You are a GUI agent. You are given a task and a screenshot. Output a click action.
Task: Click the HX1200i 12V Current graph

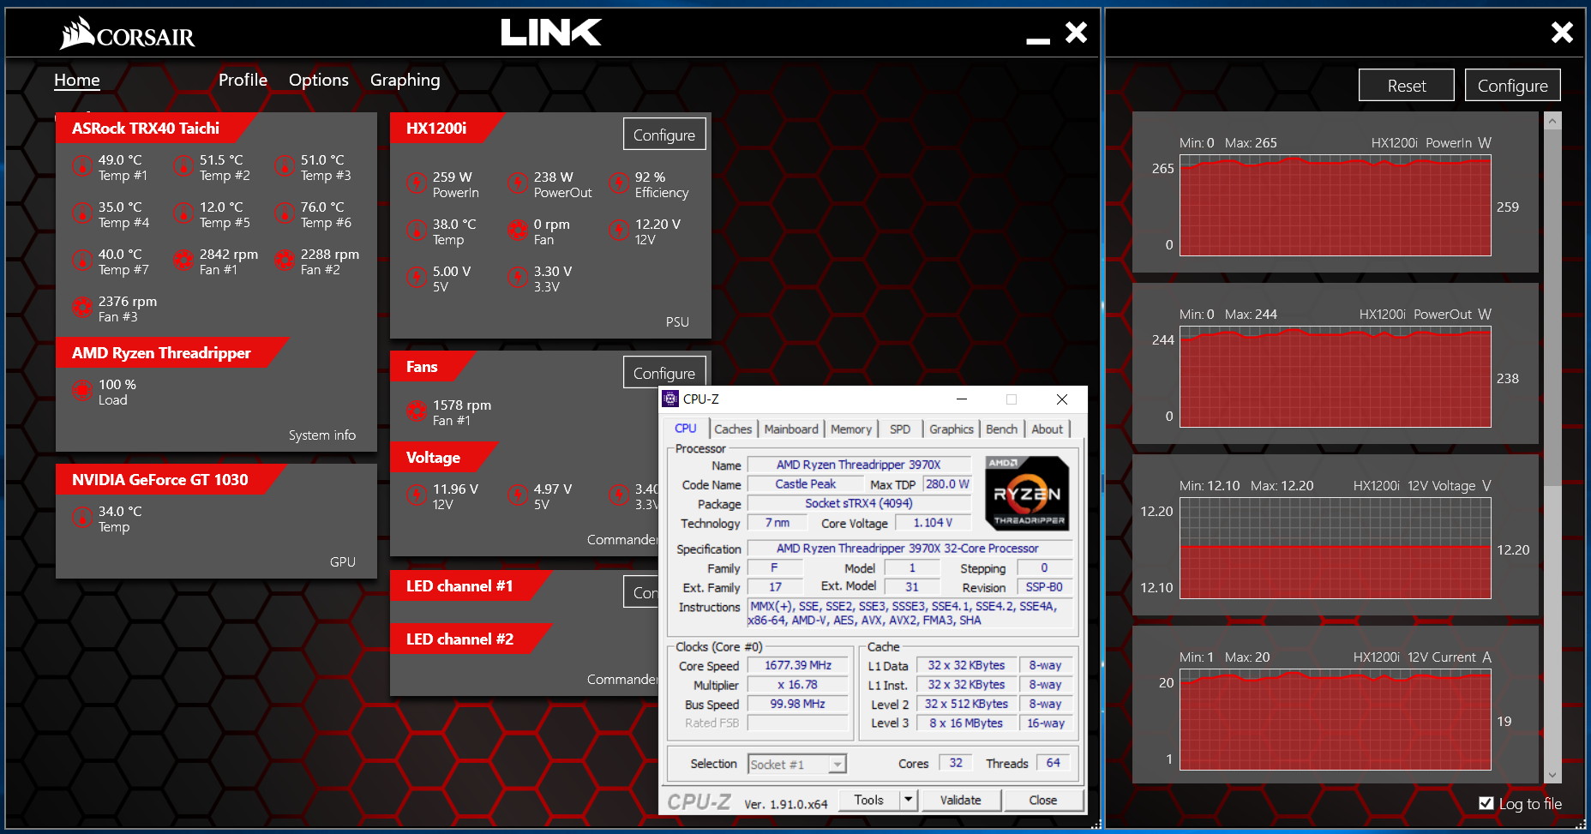tap(1336, 720)
